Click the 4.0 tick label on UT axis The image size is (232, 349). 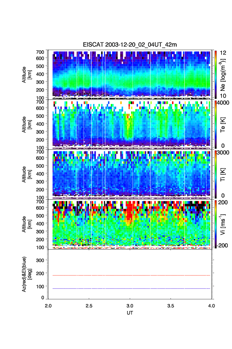pyautogui.click(x=211, y=305)
